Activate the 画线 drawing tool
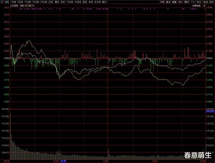The width and height of the screenshot is (215, 163). 187,2
